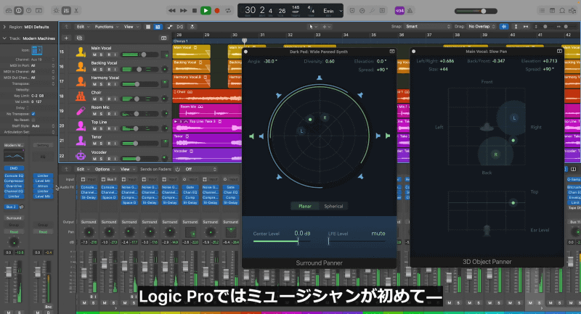Click the Vocoder robot track icon
581x314 pixels.
tap(81, 156)
